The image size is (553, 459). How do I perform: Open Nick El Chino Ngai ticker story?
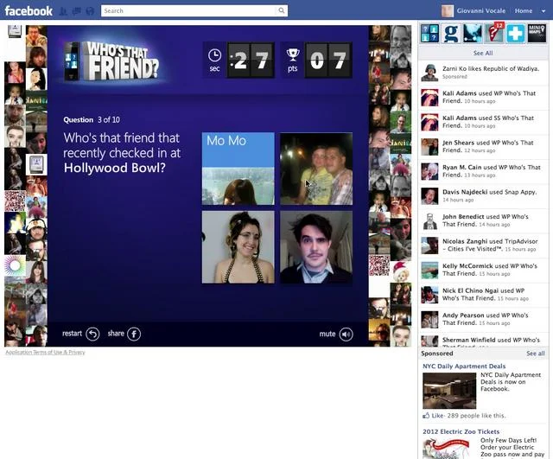pyautogui.click(x=484, y=295)
